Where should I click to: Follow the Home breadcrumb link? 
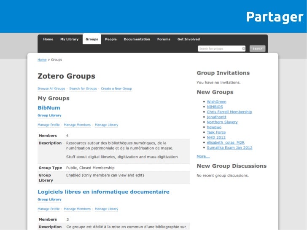point(42,60)
